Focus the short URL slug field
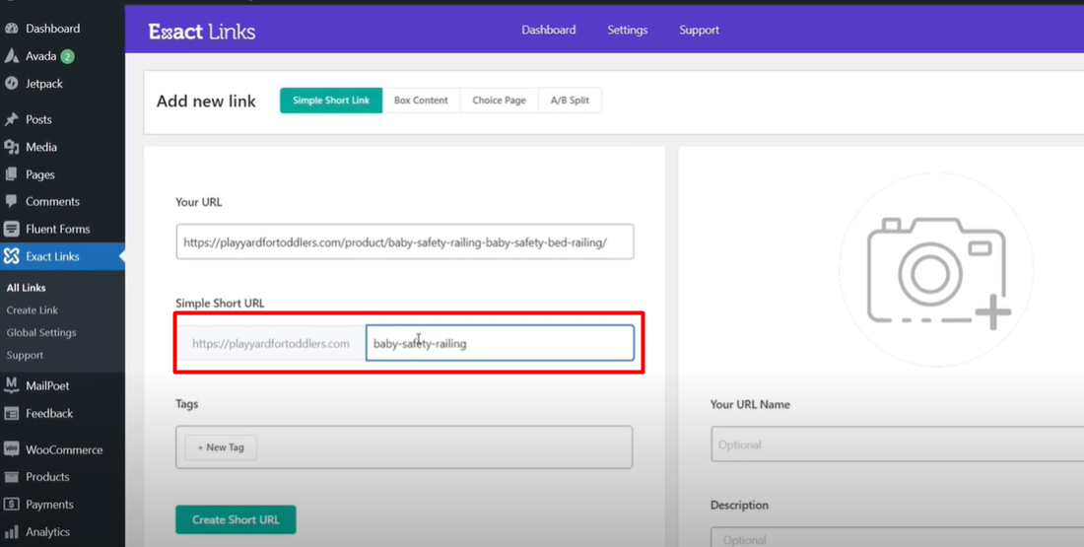 point(500,343)
